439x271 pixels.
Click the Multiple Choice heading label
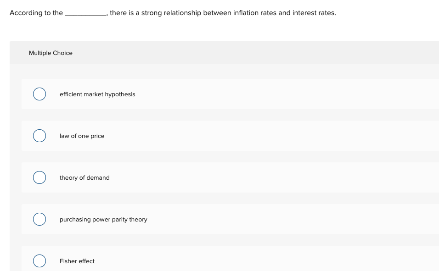tap(51, 53)
